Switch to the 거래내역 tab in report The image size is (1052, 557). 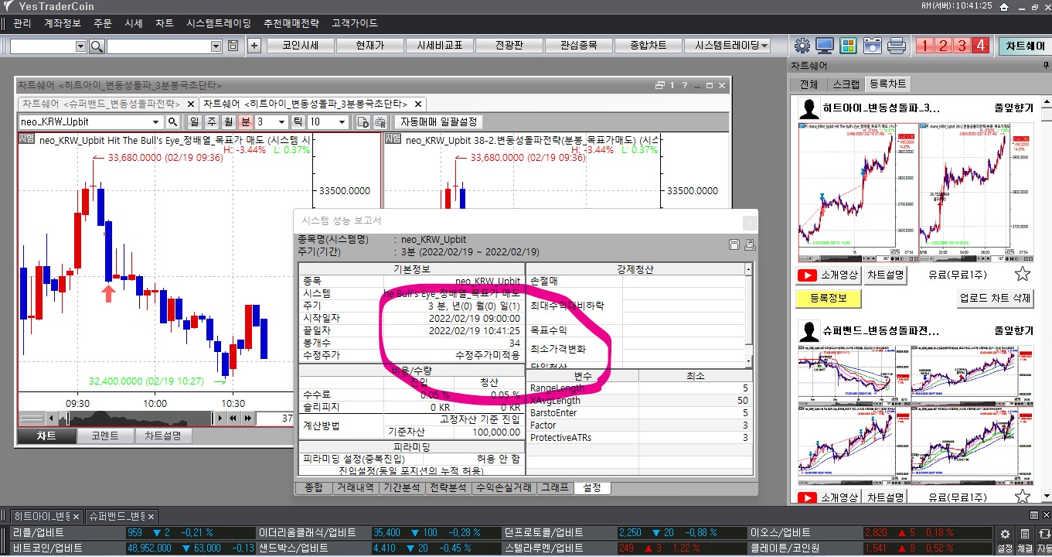tap(356, 487)
